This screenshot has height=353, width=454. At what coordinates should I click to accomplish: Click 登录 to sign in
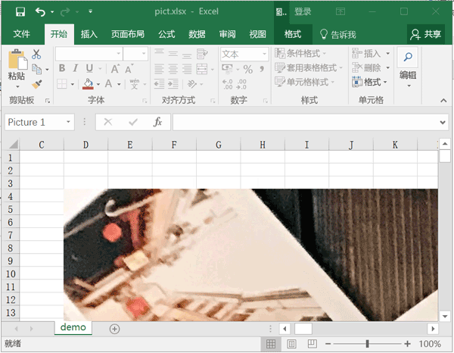[303, 12]
